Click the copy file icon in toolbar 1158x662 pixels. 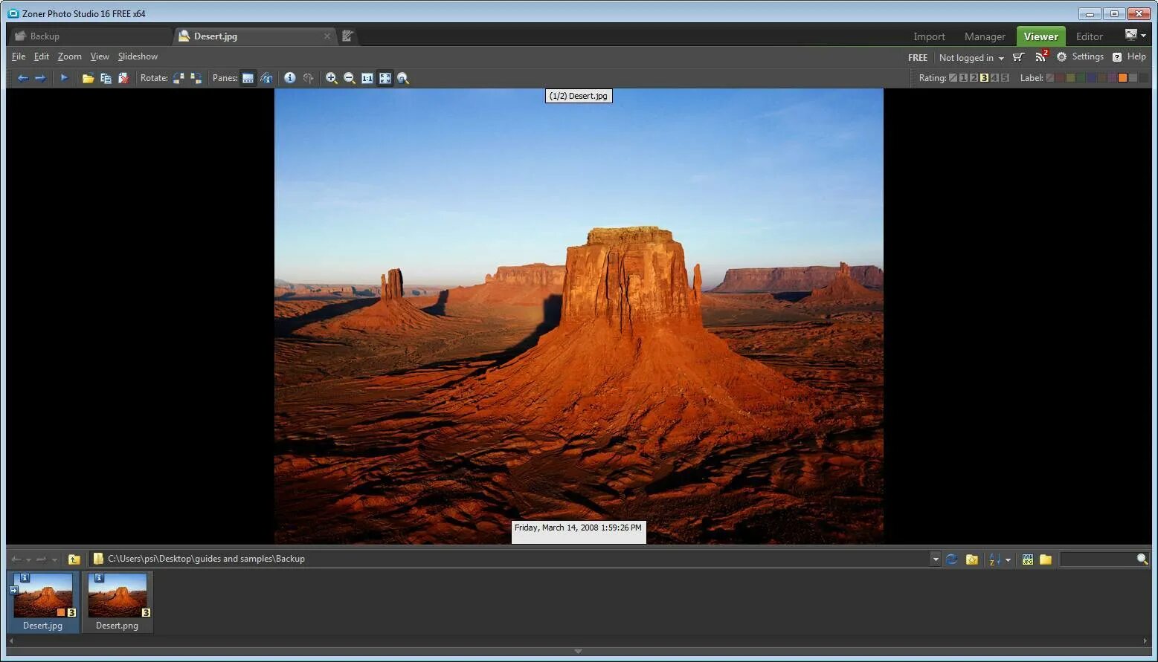[x=106, y=78]
